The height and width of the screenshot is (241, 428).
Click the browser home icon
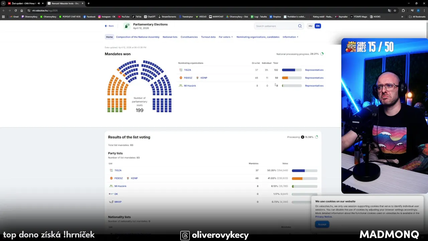pos(22,10)
